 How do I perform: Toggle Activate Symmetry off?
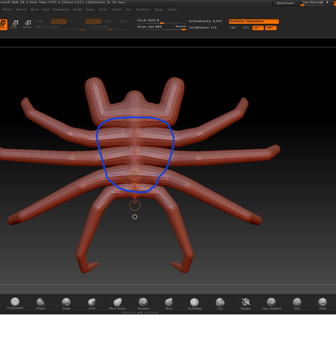click(x=253, y=21)
